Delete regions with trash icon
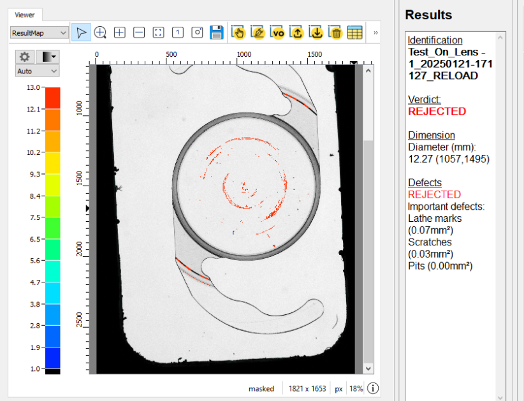 click(x=336, y=33)
